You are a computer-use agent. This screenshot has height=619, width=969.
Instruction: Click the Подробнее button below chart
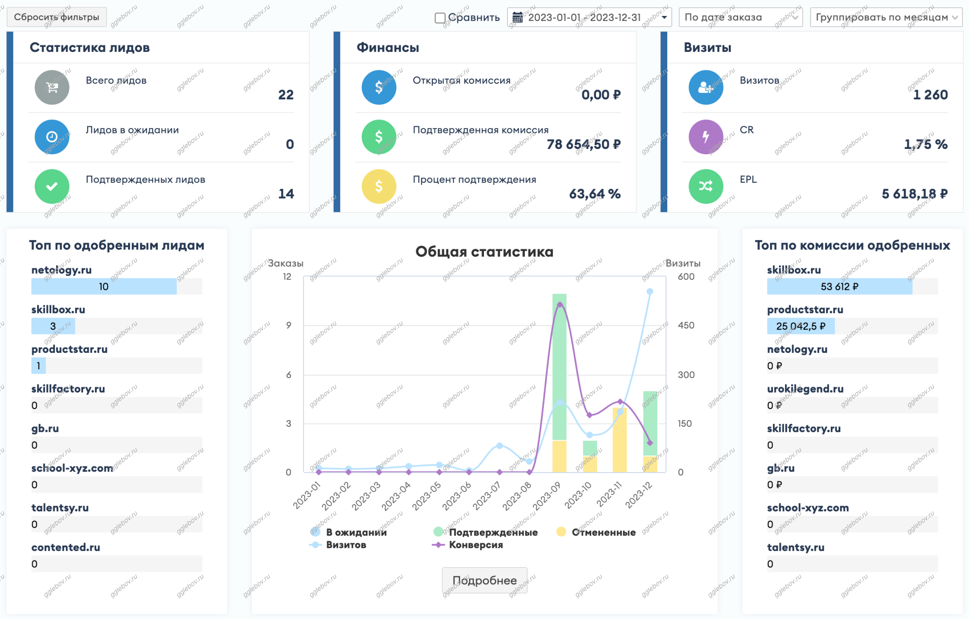tap(484, 580)
